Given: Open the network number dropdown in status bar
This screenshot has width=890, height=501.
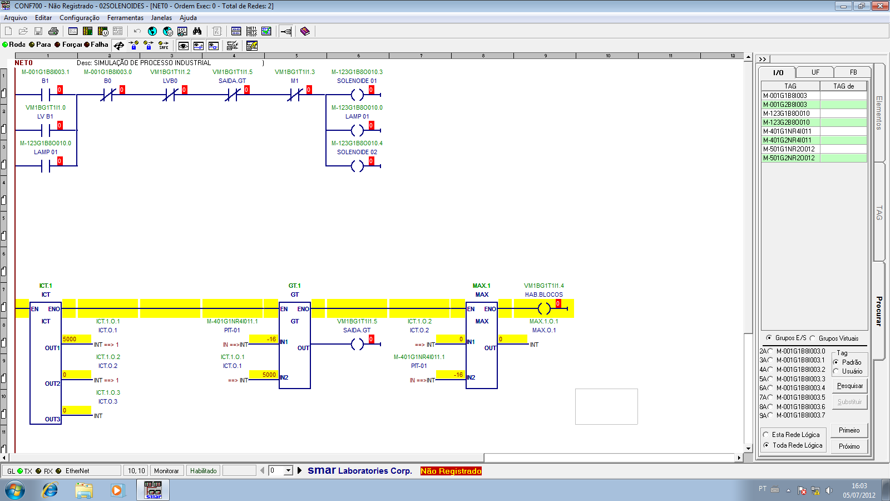Looking at the screenshot, I should tap(288, 471).
